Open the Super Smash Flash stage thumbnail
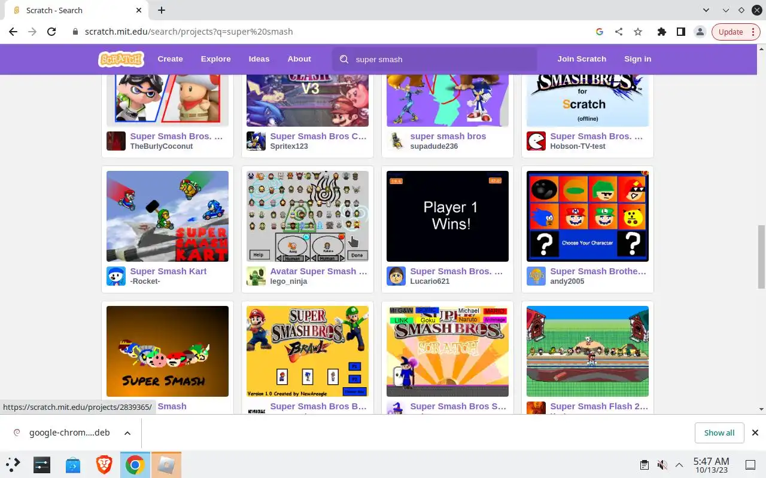This screenshot has width=766, height=478. point(588,351)
